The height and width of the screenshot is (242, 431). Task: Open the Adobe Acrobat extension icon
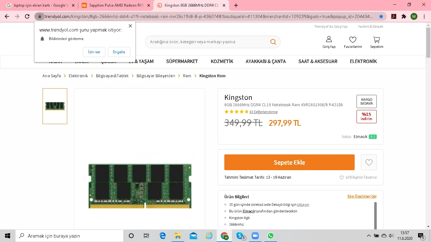click(x=394, y=16)
